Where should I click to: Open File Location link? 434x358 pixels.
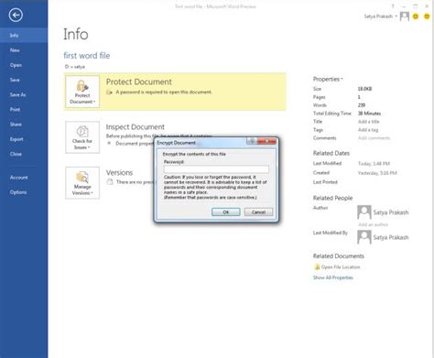(x=341, y=267)
